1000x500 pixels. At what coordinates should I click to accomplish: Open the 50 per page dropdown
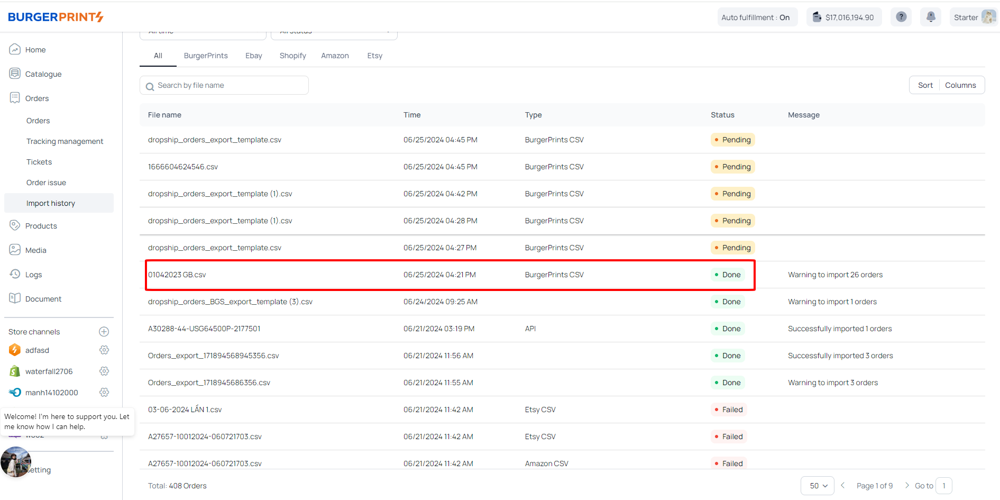[x=818, y=486]
